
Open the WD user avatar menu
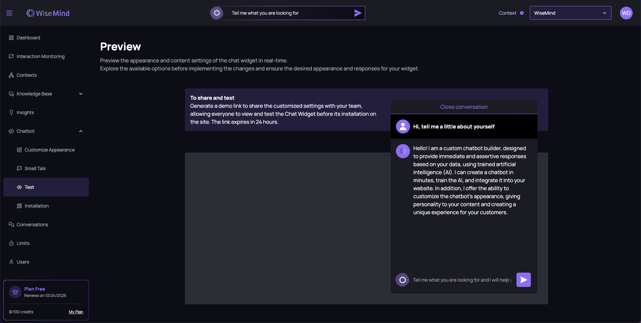pyautogui.click(x=626, y=13)
